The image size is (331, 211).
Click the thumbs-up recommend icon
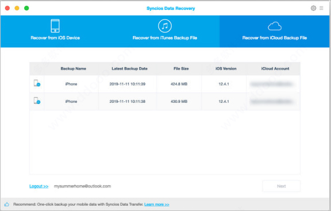7,204
